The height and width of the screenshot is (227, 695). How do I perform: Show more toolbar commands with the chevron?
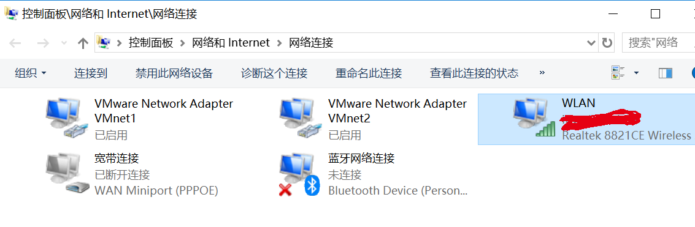point(542,73)
